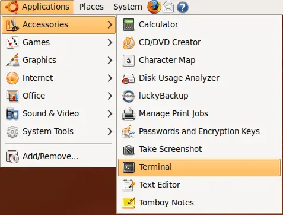Click the Take Screenshot camera icon
The height and width of the screenshot is (215, 283).
129,150
